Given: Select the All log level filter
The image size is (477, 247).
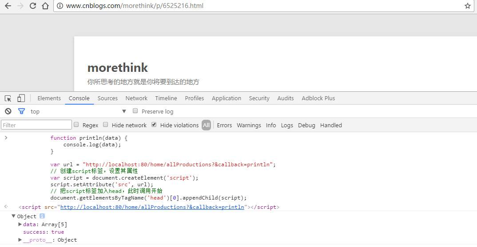Looking at the screenshot, I should coord(206,125).
